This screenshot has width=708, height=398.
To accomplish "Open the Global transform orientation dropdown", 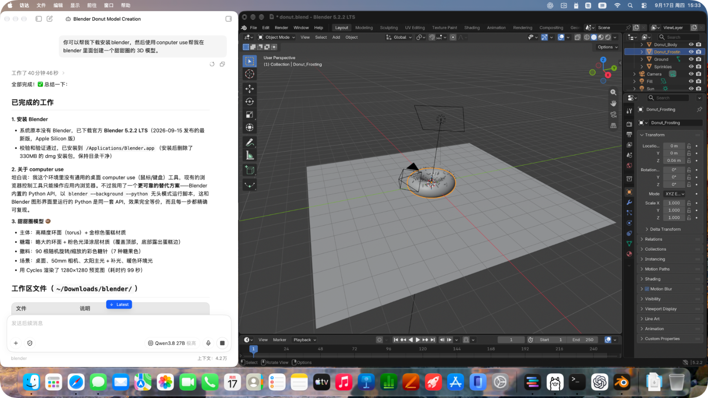I will [399, 37].
